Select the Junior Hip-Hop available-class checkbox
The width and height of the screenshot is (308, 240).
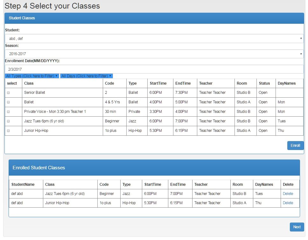pyautogui.click(x=8, y=131)
